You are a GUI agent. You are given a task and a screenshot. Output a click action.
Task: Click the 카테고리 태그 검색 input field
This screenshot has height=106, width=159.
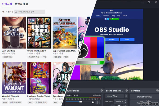(x=29, y=12)
